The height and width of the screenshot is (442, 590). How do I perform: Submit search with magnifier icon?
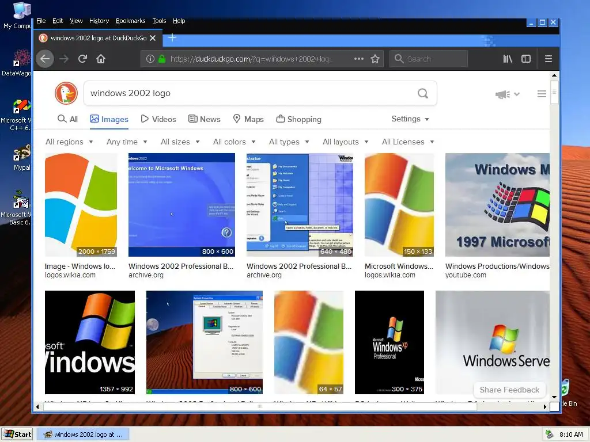click(x=423, y=93)
